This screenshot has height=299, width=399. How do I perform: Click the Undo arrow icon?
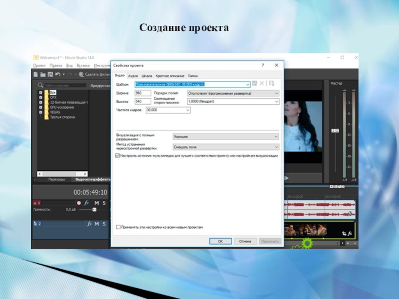pos(58,74)
